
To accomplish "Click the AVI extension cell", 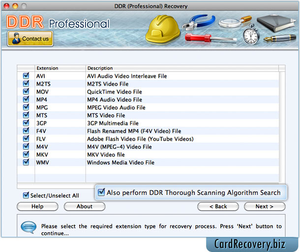I will coord(60,76).
